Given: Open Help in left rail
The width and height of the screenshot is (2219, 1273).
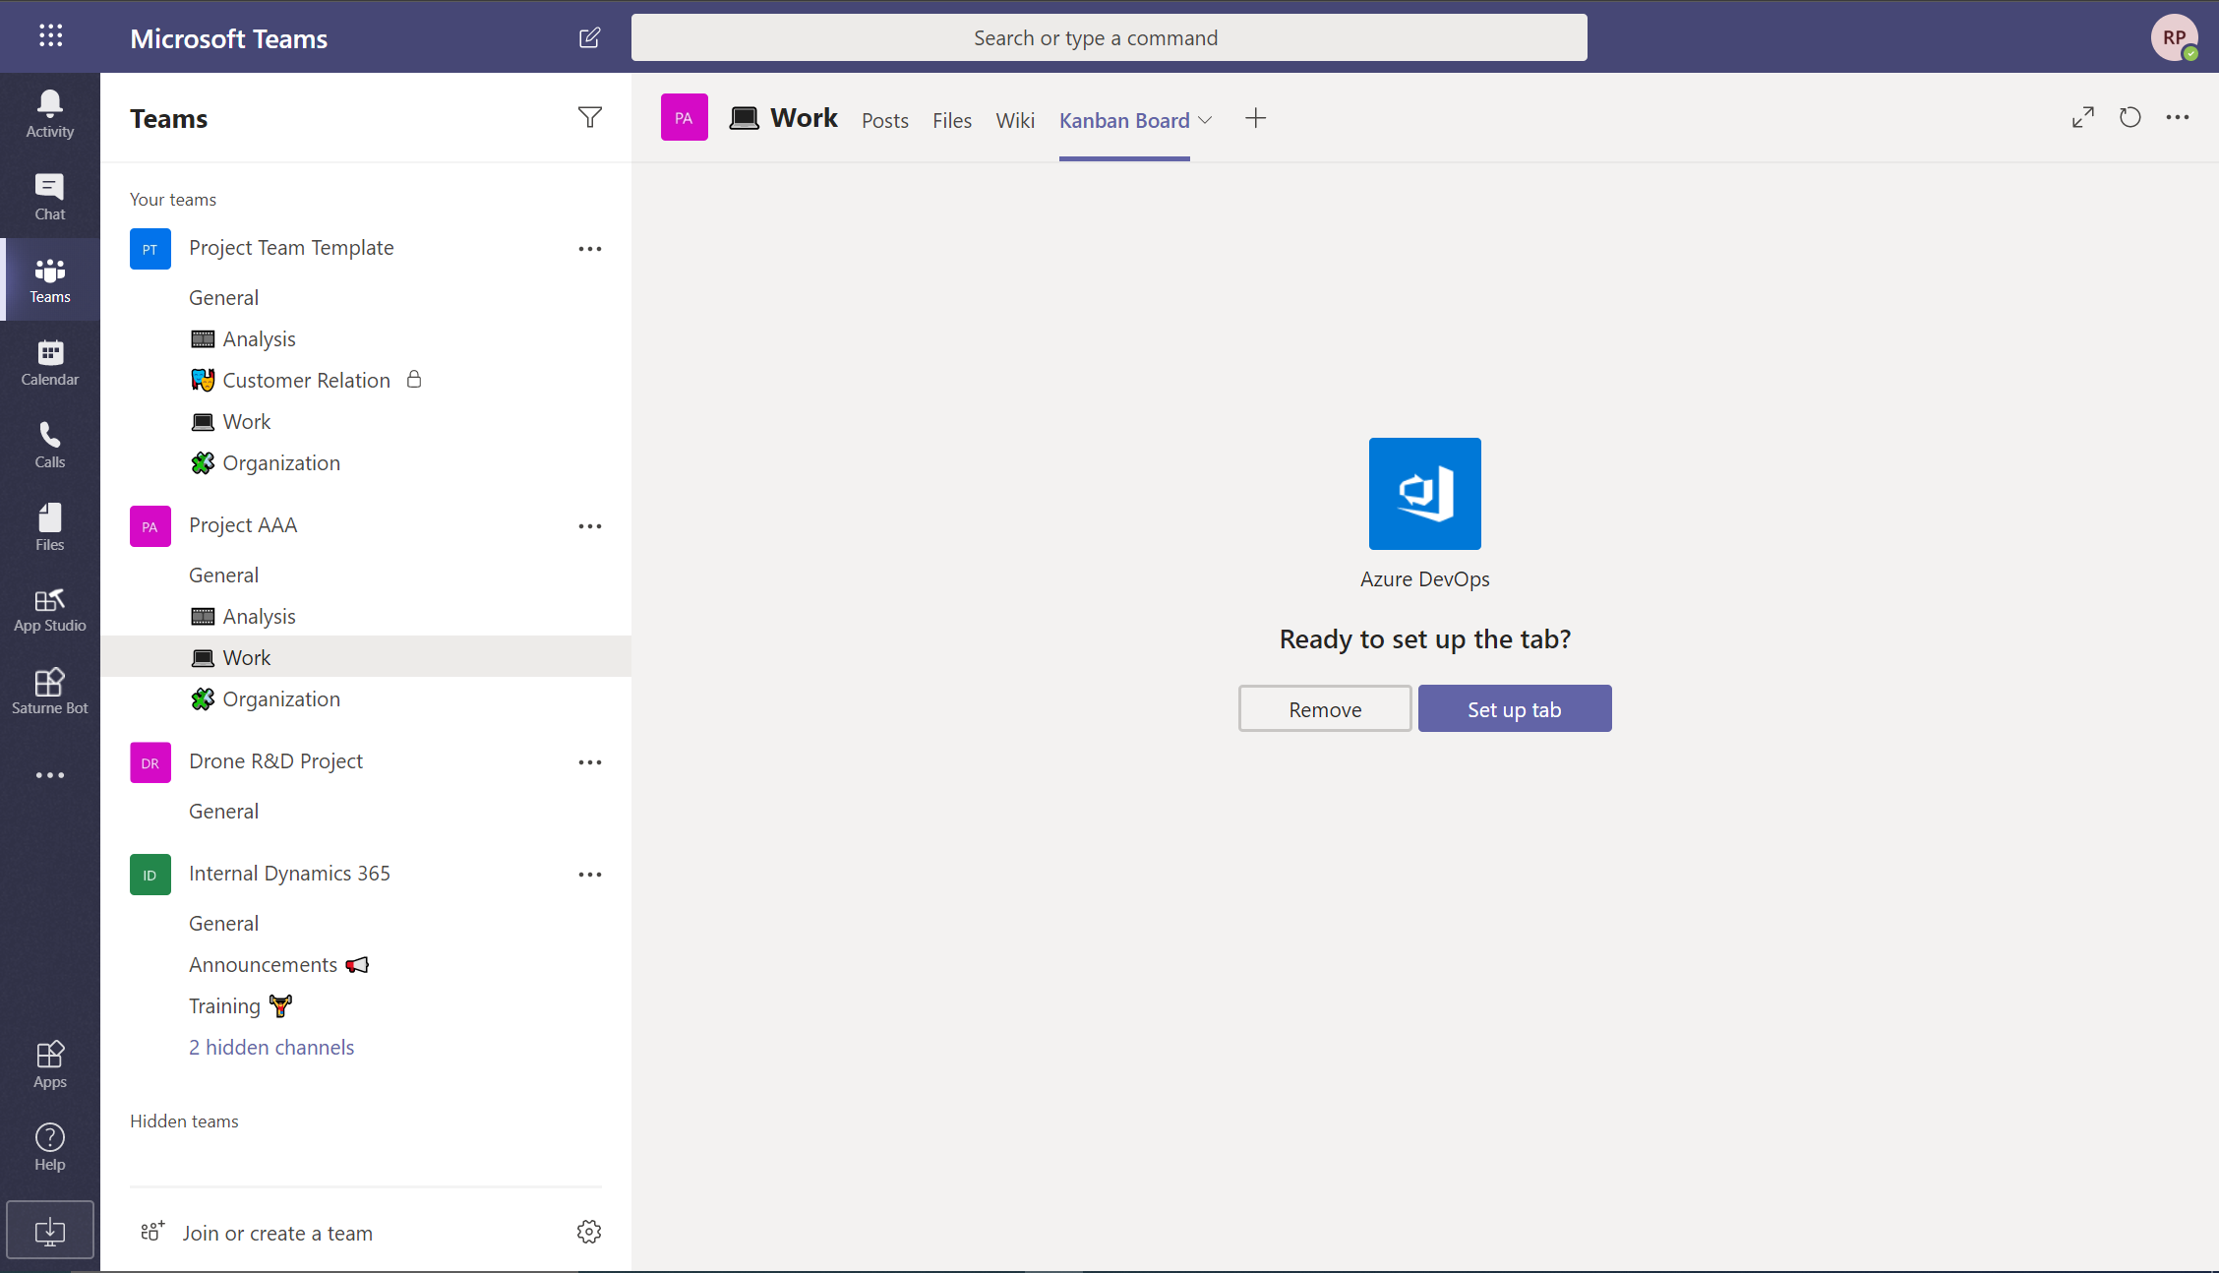Looking at the screenshot, I should 50,1148.
